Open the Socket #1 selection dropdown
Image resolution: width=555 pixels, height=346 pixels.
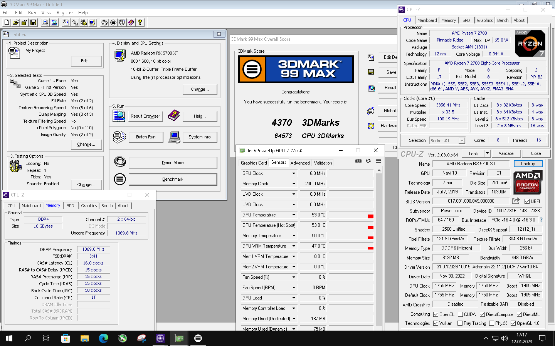[447, 141]
